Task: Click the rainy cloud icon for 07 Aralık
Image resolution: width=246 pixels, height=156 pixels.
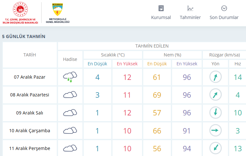Action: [70, 77]
